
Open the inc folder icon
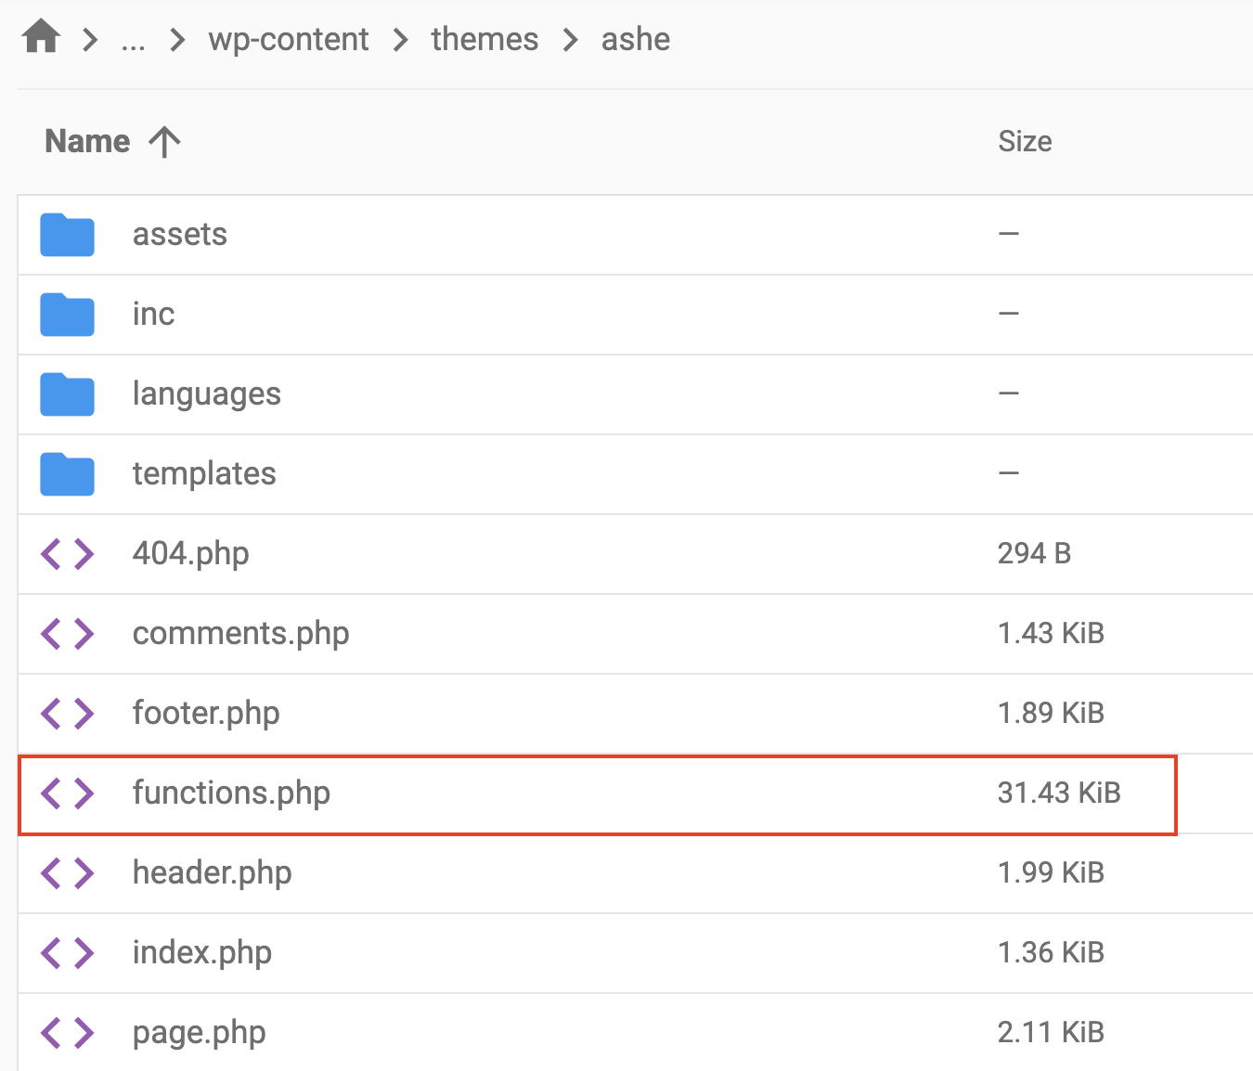[67, 315]
